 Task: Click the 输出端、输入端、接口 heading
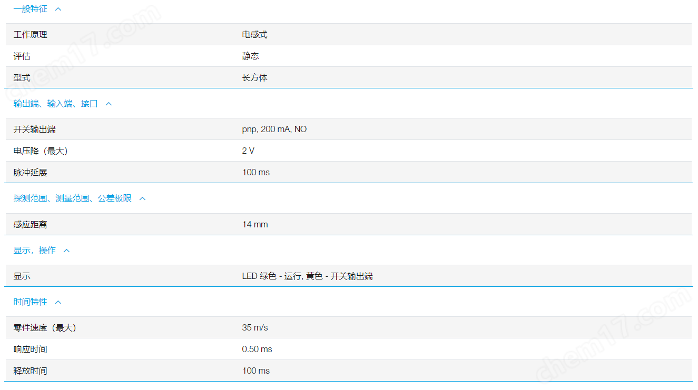pyautogui.click(x=56, y=104)
